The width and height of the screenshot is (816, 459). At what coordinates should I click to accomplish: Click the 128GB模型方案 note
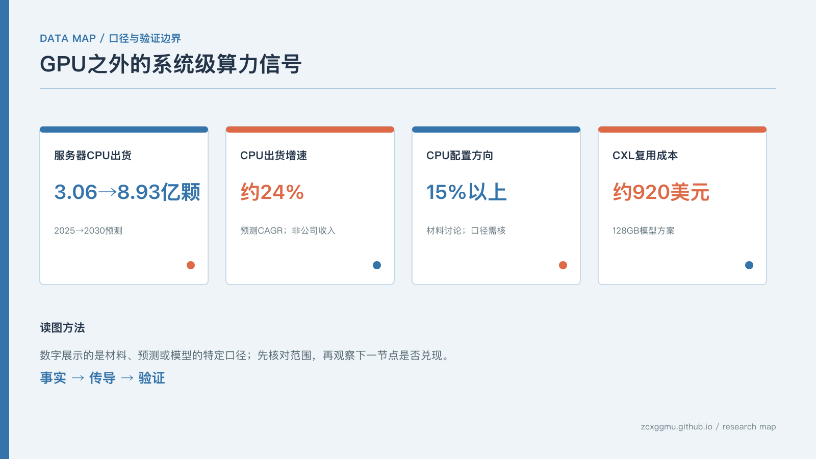pyautogui.click(x=643, y=231)
